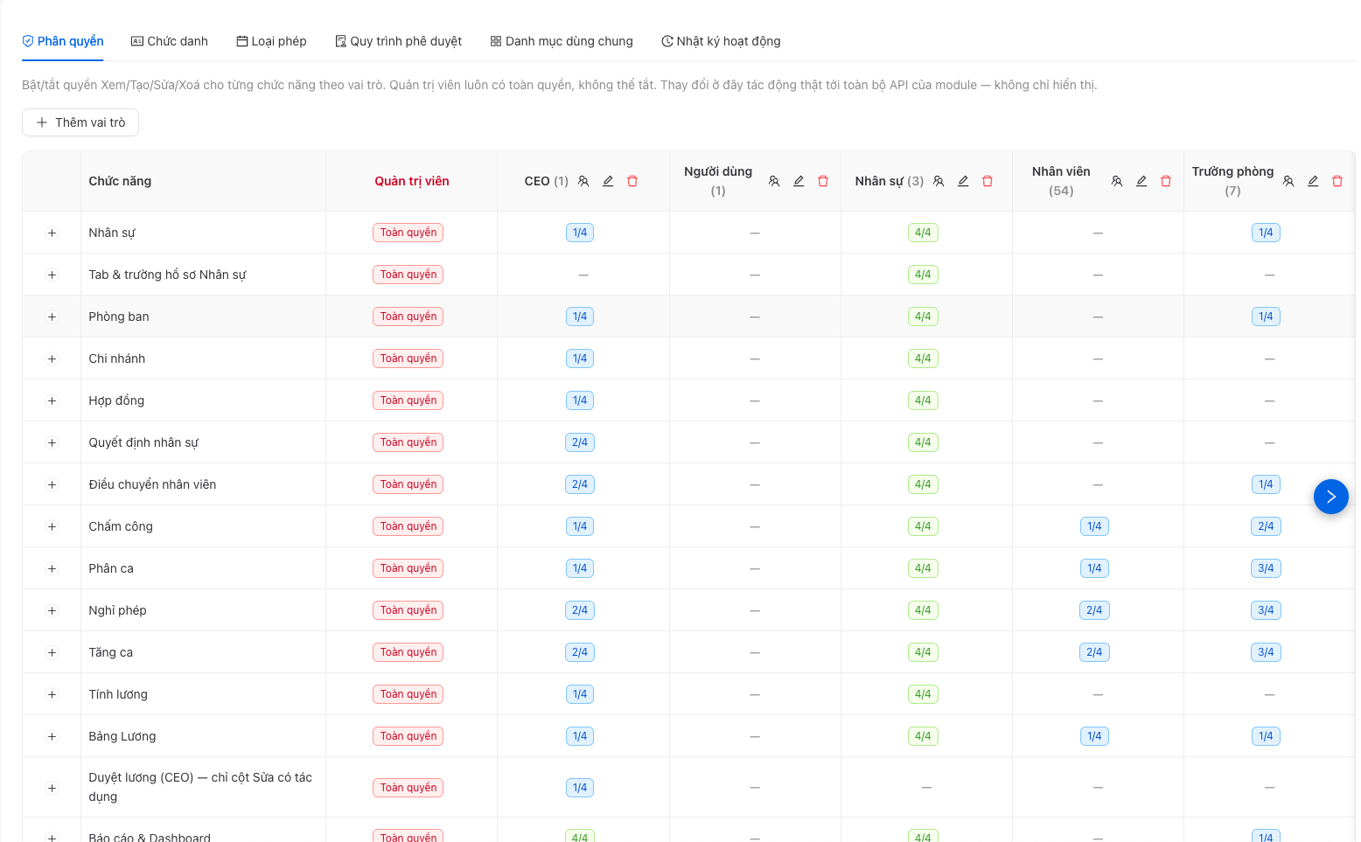1361x842 pixels.
Task: View members of Nhân viên role
Action: (x=1117, y=181)
